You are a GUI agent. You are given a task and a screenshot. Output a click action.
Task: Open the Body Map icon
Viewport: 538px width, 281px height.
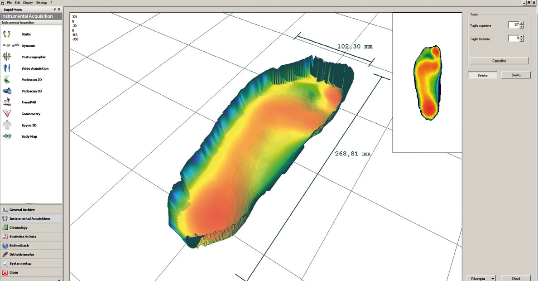[7, 136]
